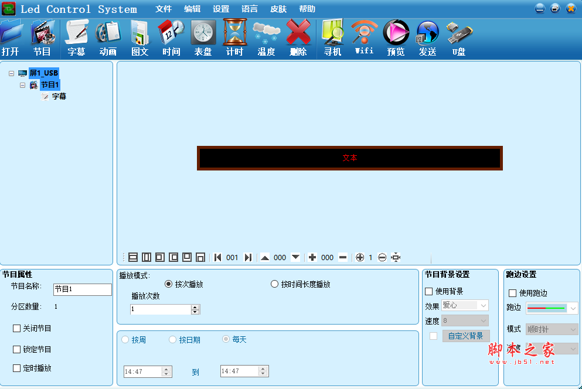Open the Wifi connection tool
Viewport: 582px width, 389px height.
tap(364, 38)
